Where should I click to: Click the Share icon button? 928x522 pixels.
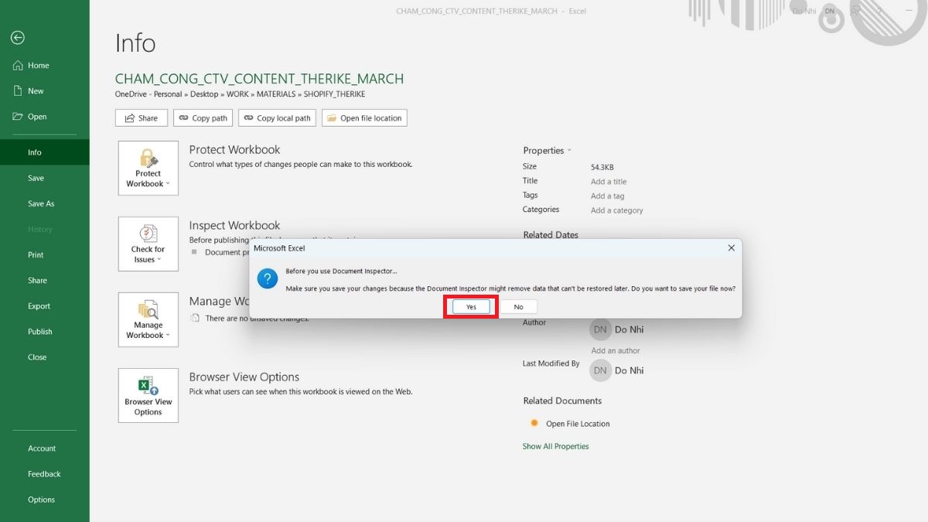click(x=130, y=118)
